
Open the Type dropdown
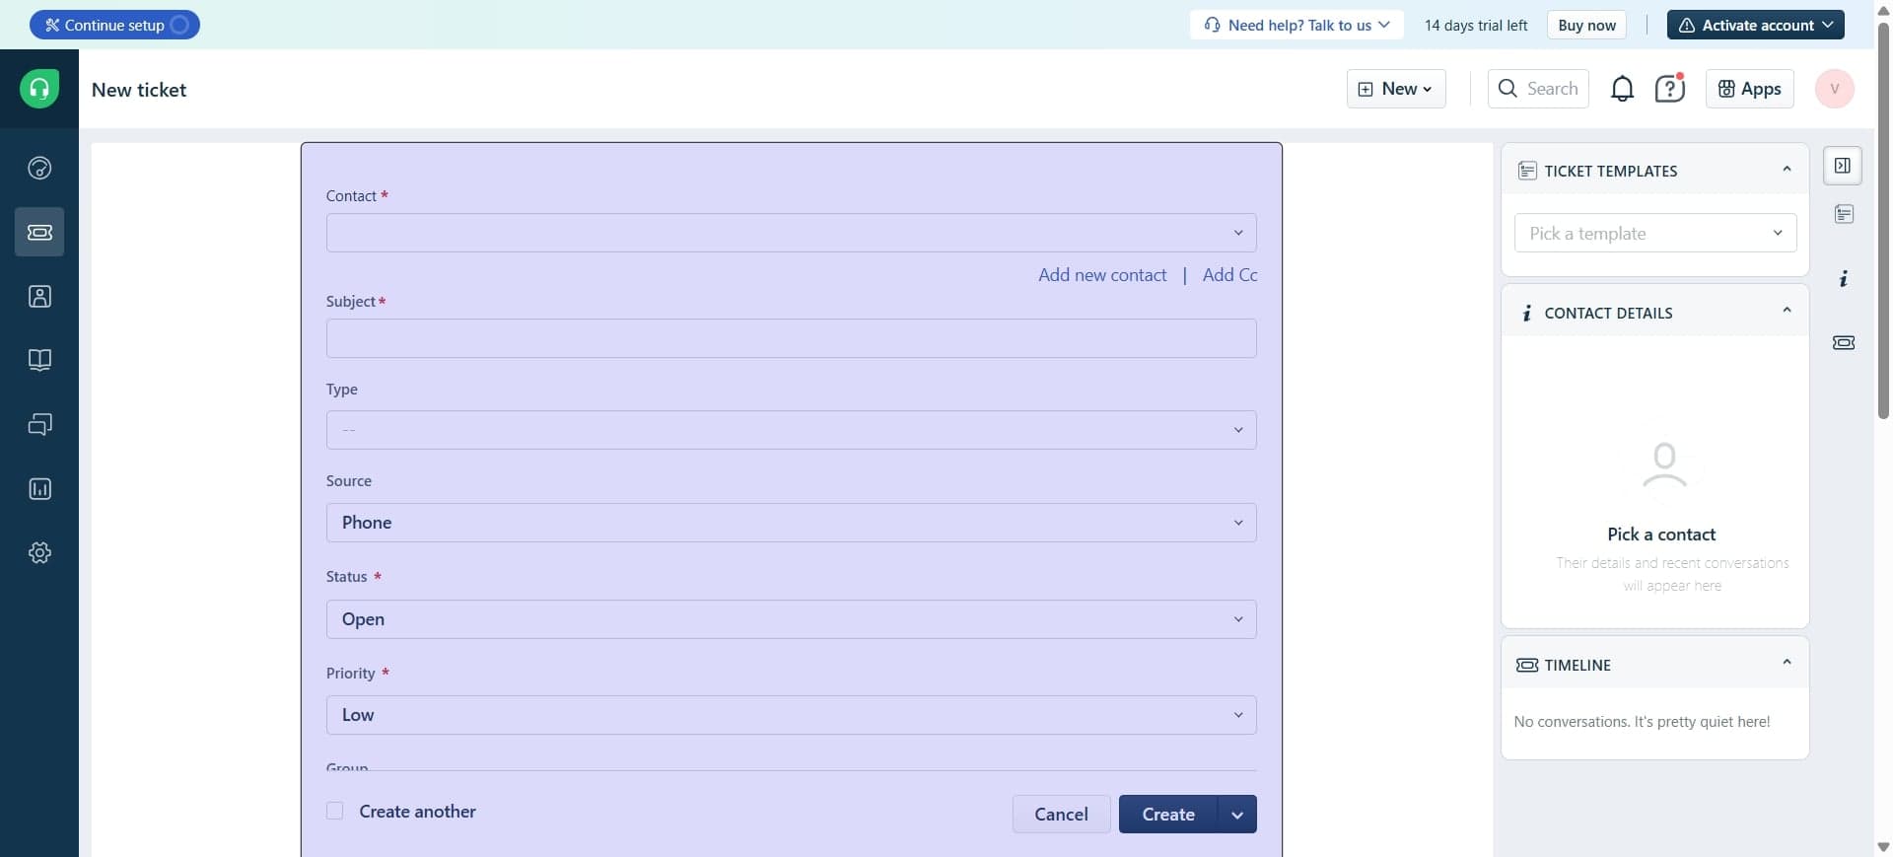click(x=791, y=430)
